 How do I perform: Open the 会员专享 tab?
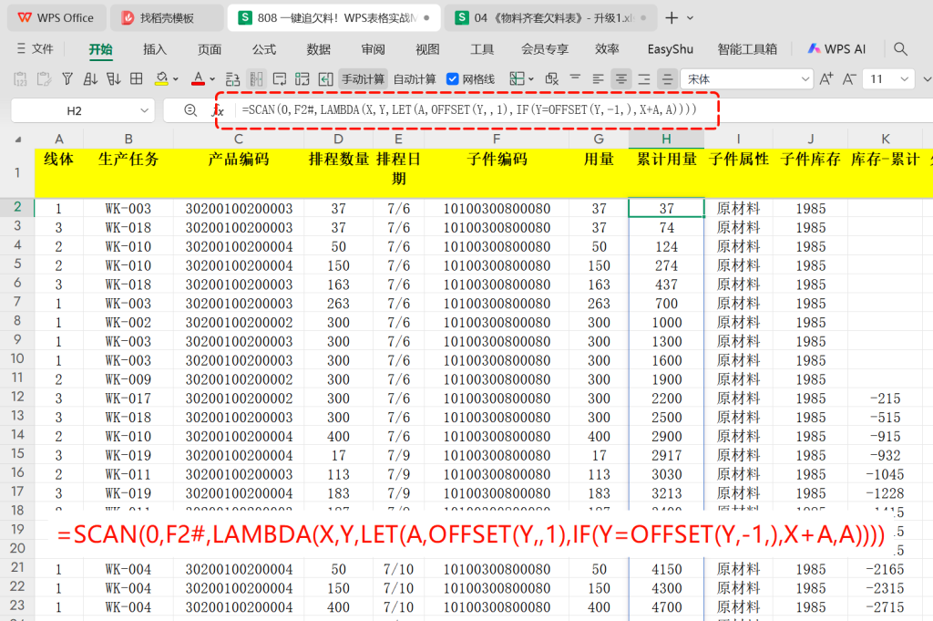545,49
